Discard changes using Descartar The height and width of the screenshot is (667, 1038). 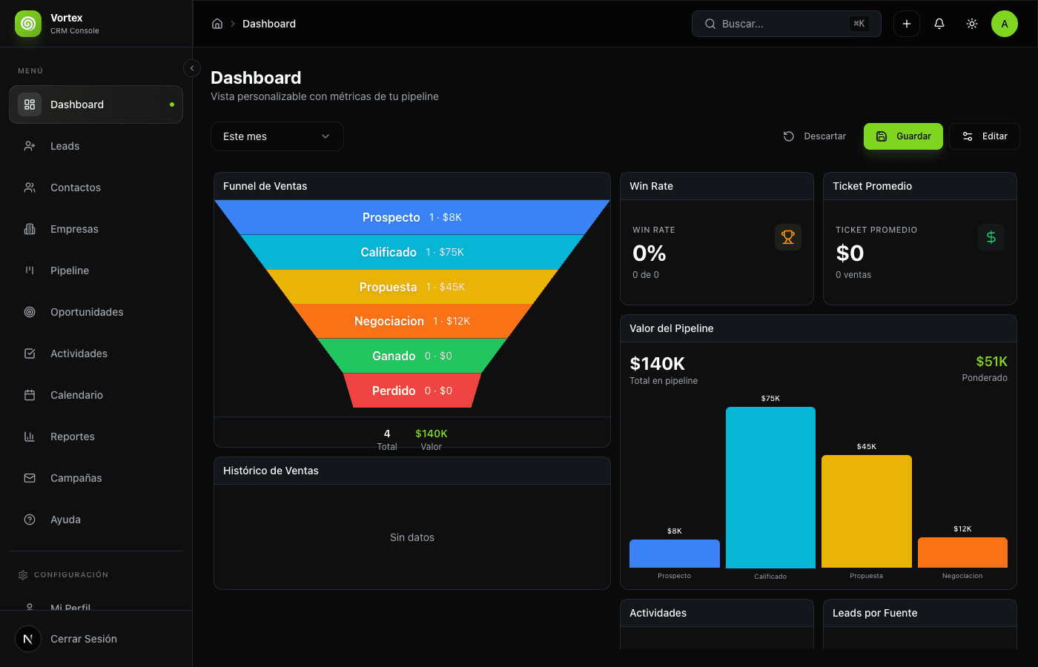click(815, 136)
